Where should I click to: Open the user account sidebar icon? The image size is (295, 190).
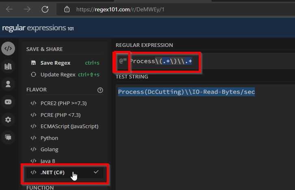click(8, 84)
